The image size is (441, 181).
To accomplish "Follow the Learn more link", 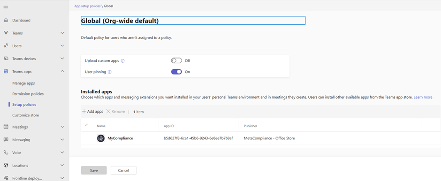I will point(423,97).
